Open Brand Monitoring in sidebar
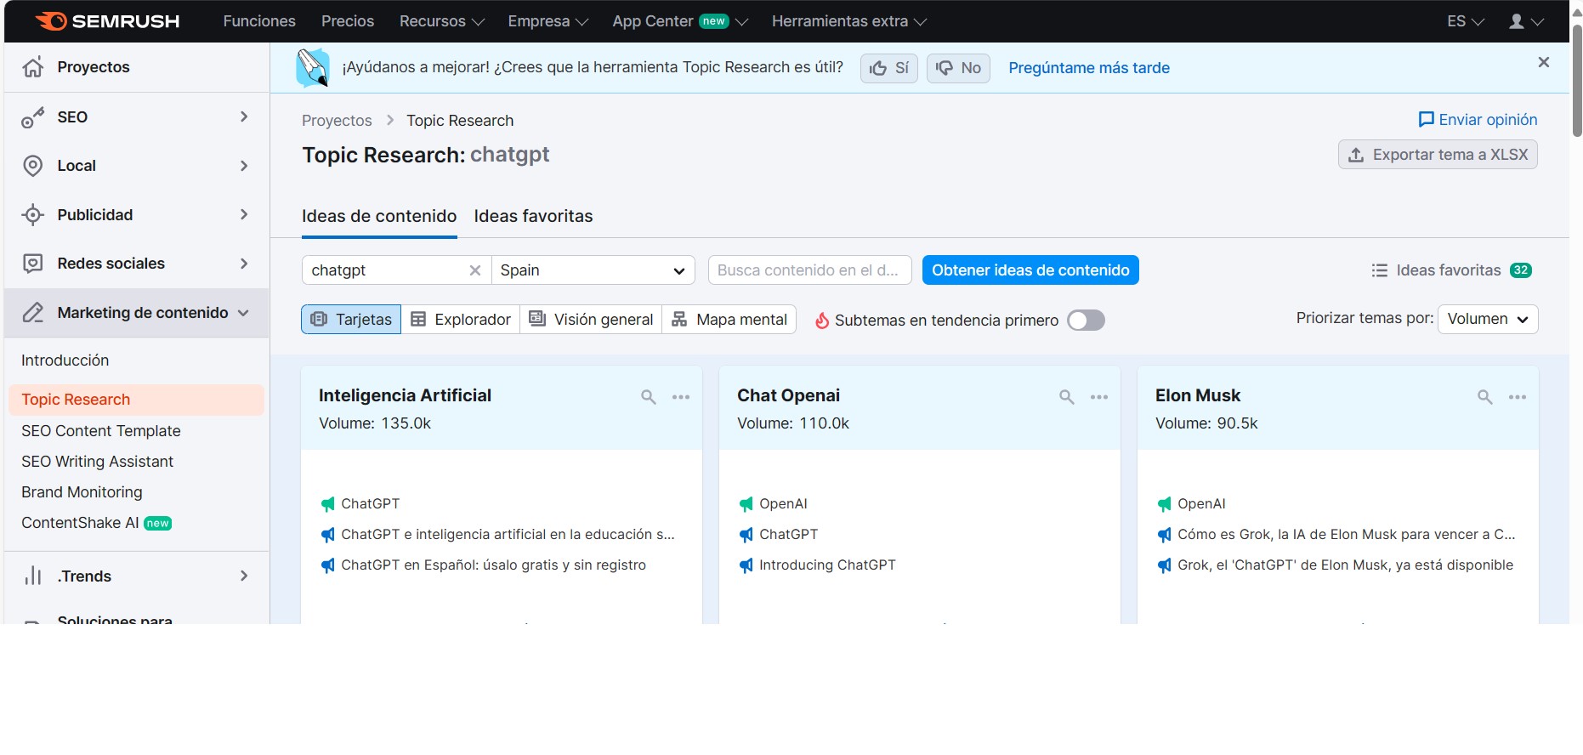 (82, 492)
